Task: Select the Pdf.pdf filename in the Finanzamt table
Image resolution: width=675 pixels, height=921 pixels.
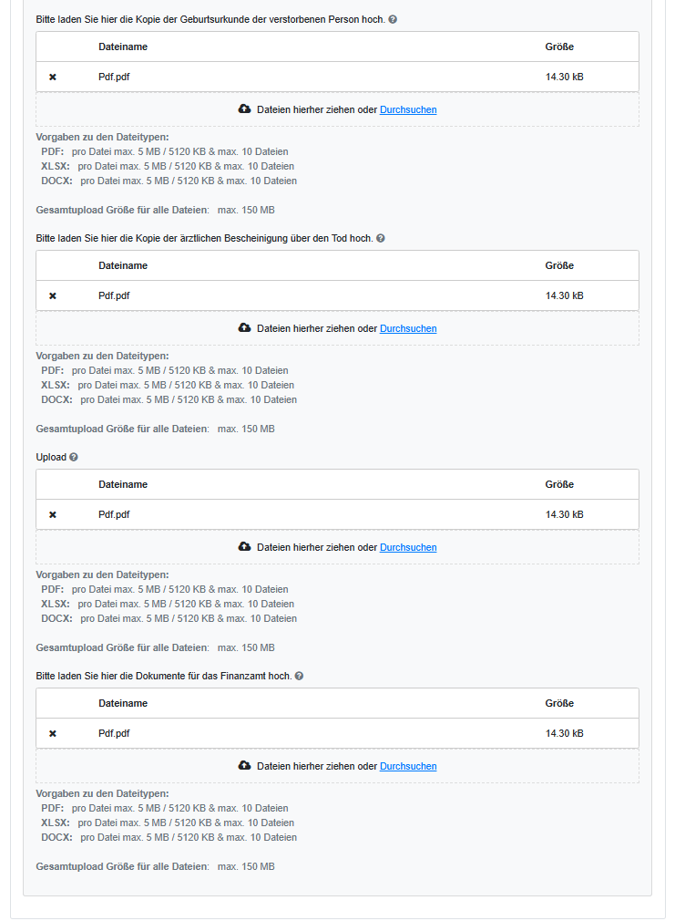Action: pos(114,733)
